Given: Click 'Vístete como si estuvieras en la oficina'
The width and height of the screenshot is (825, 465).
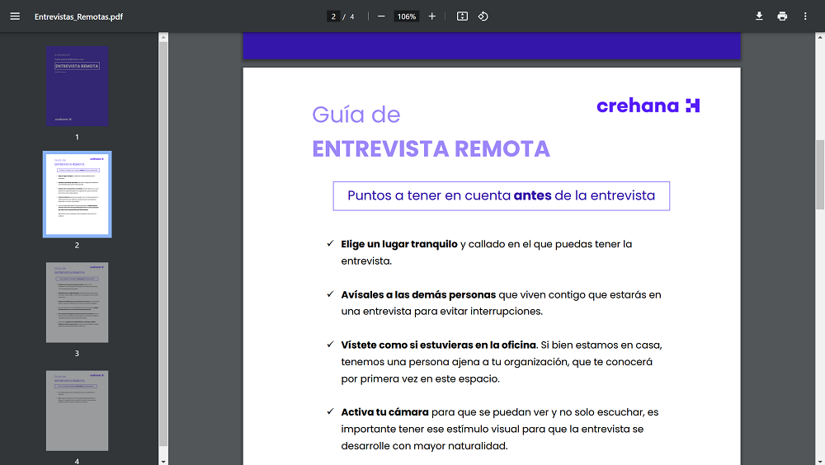Looking at the screenshot, I should coord(438,345).
